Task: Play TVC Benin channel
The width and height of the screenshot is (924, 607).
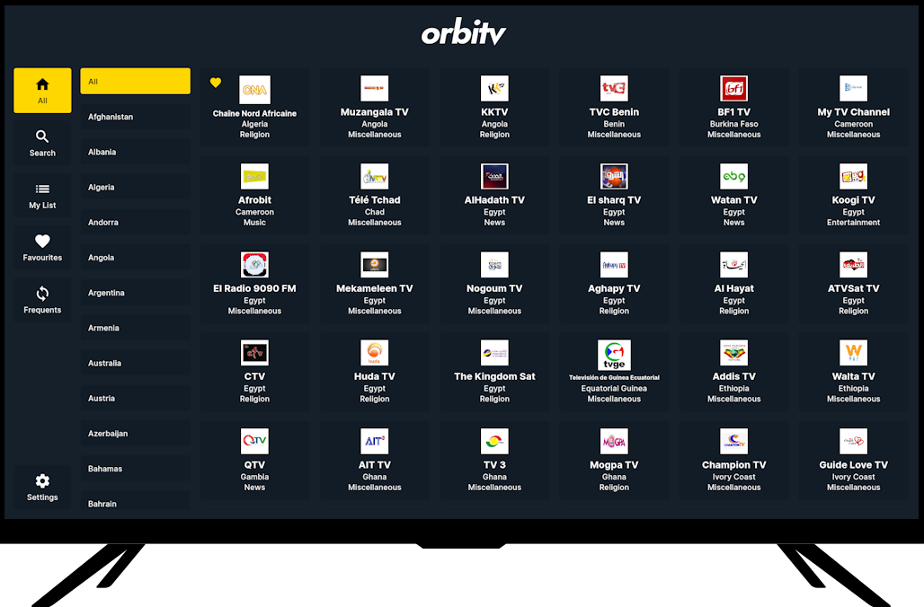Action: [x=614, y=107]
